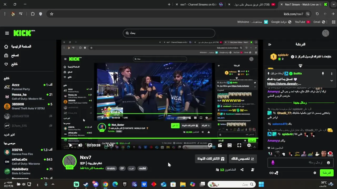Unpin the BotRix pinned message
337x189 pixels.
(323, 74)
